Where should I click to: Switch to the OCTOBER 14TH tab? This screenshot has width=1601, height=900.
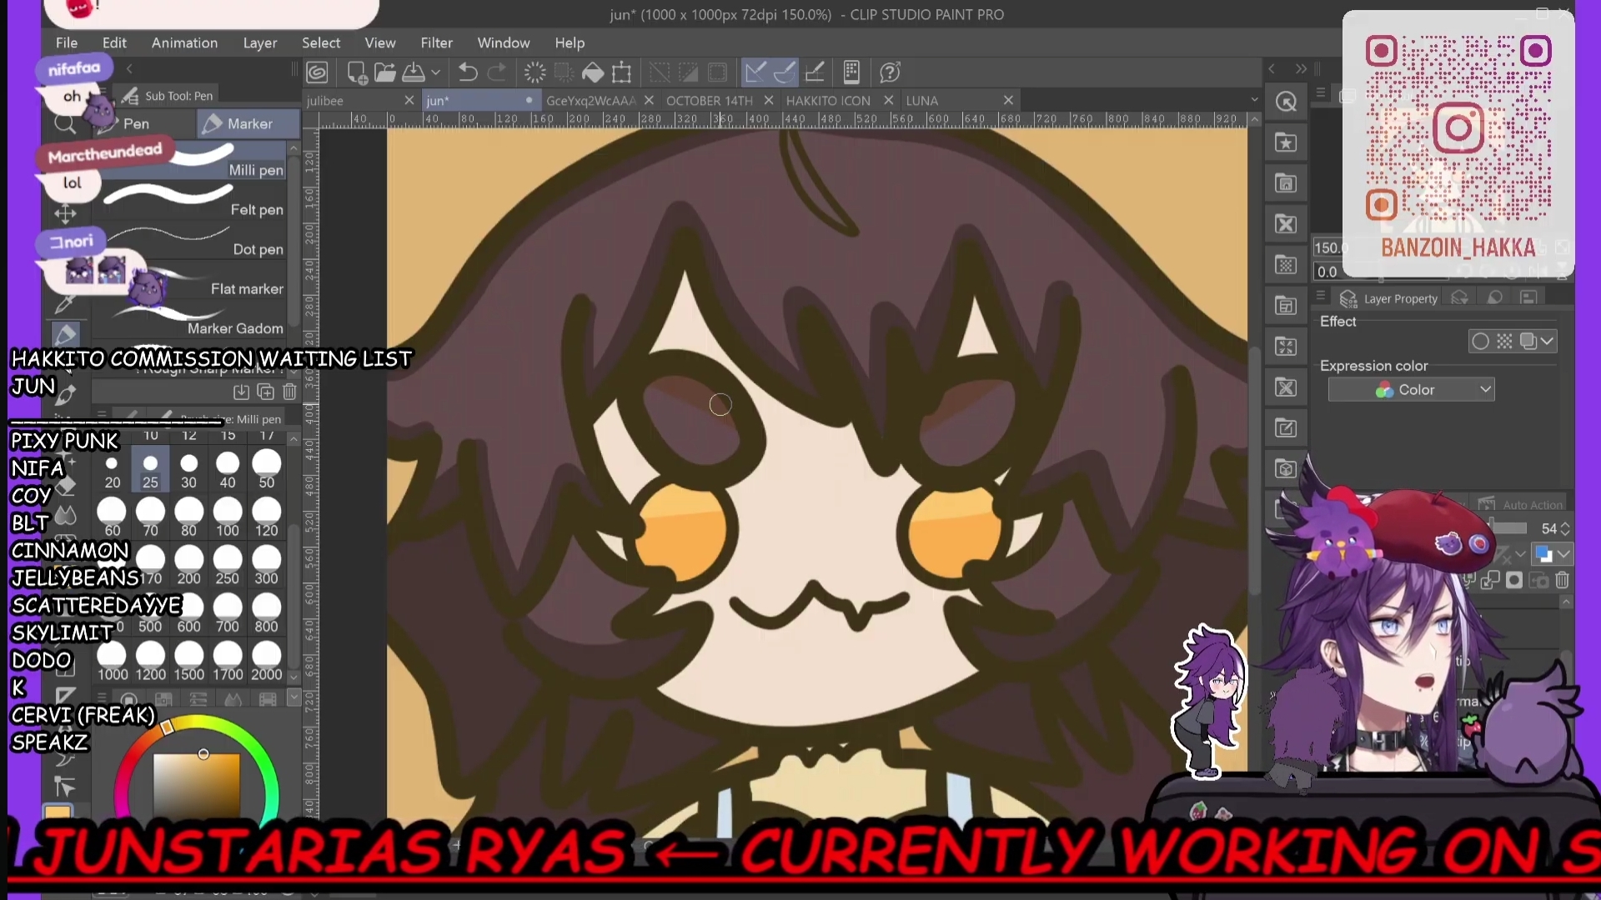tap(709, 100)
